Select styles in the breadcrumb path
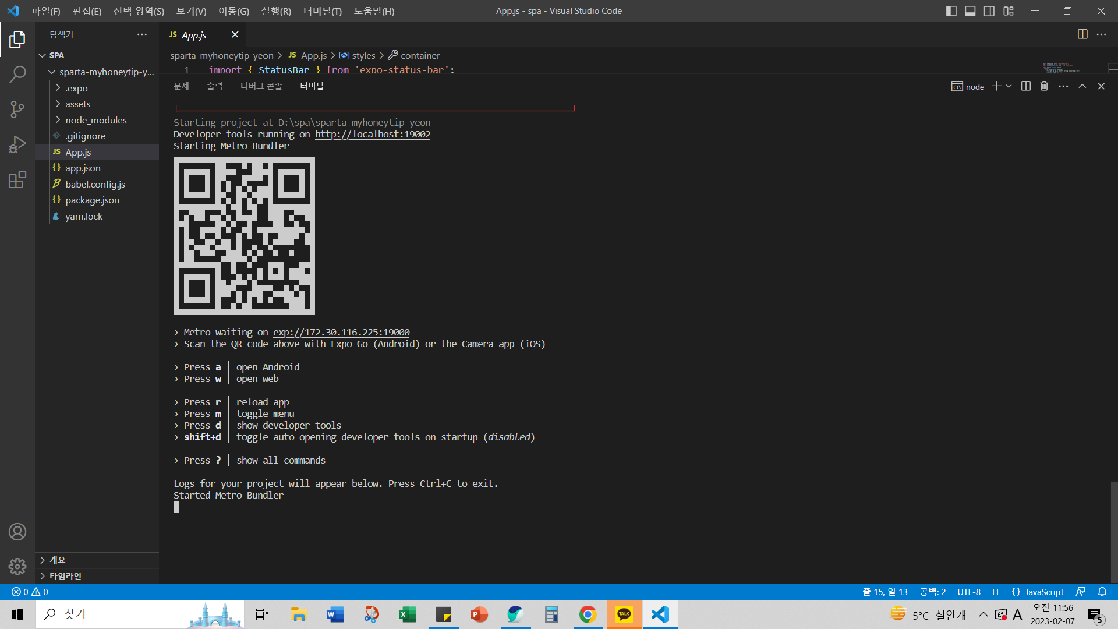This screenshot has width=1118, height=629. (x=363, y=55)
